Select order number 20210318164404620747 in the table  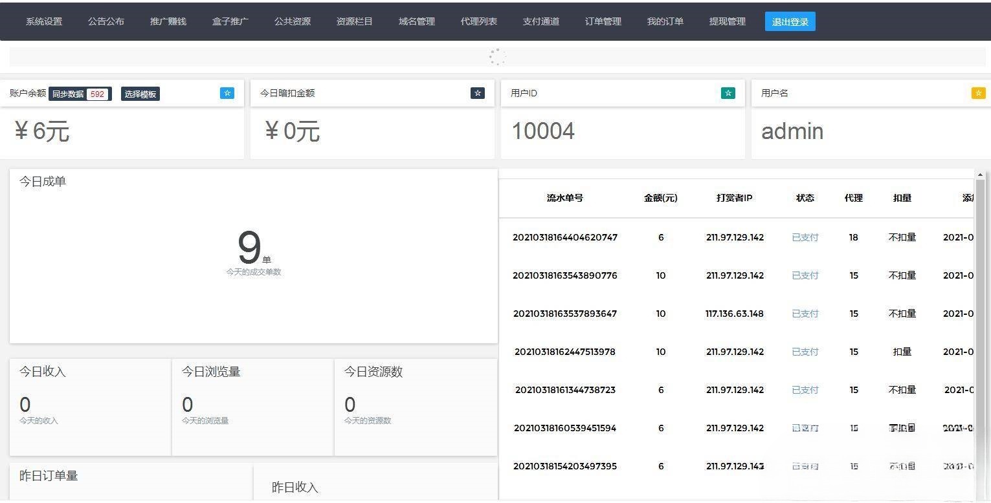[564, 237]
